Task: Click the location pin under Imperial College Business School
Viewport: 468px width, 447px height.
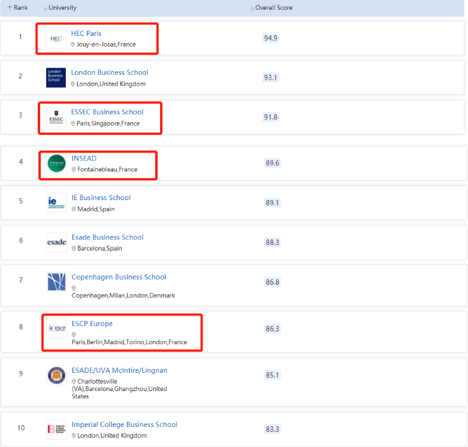Action: click(x=74, y=436)
